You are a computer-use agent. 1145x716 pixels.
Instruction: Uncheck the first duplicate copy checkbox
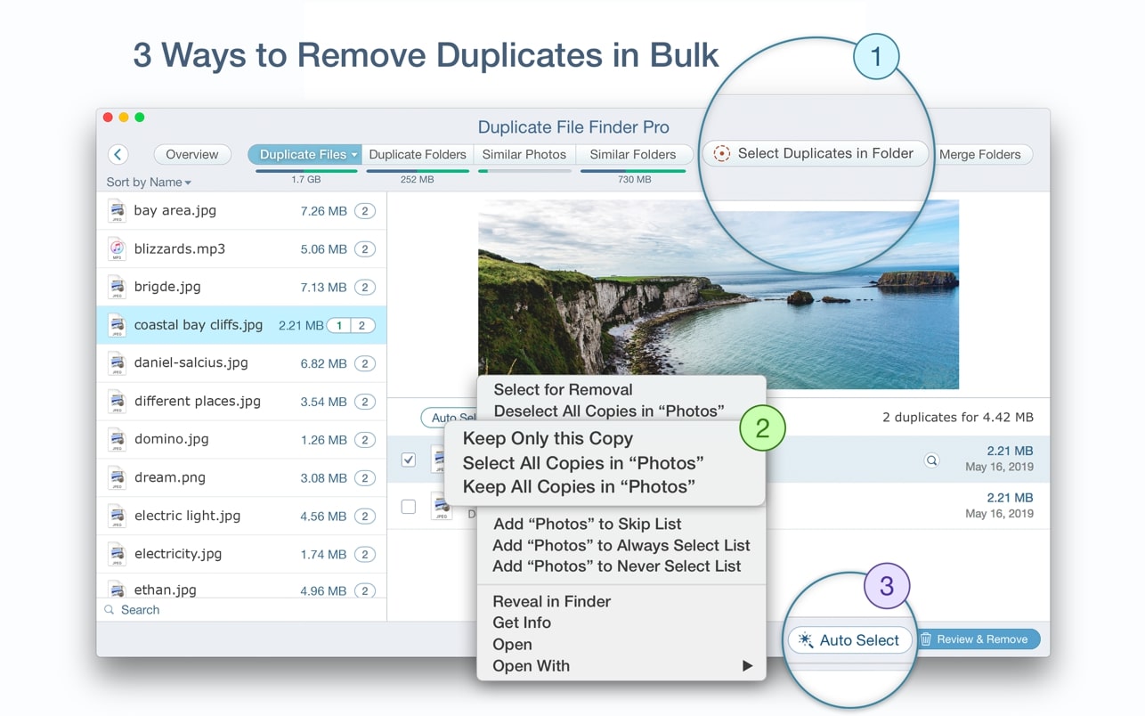click(409, 460)
